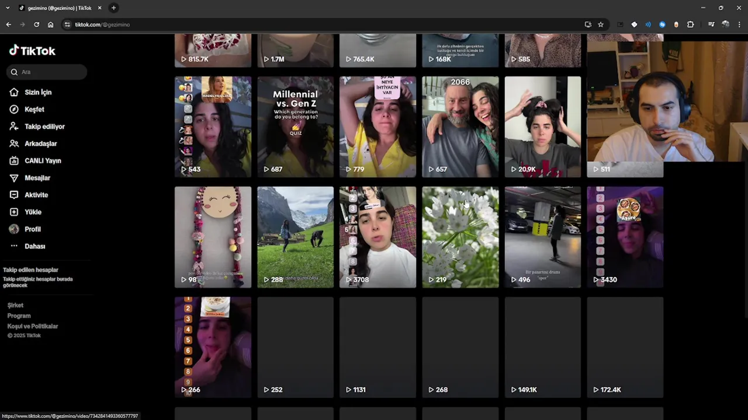Open video with 20.9K views
Viewport: 748px width, 420px height.
pos(543,127)
